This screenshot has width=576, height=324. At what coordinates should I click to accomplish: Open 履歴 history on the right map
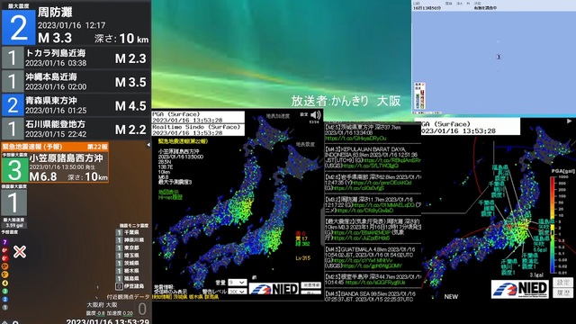tap(562, 292)
